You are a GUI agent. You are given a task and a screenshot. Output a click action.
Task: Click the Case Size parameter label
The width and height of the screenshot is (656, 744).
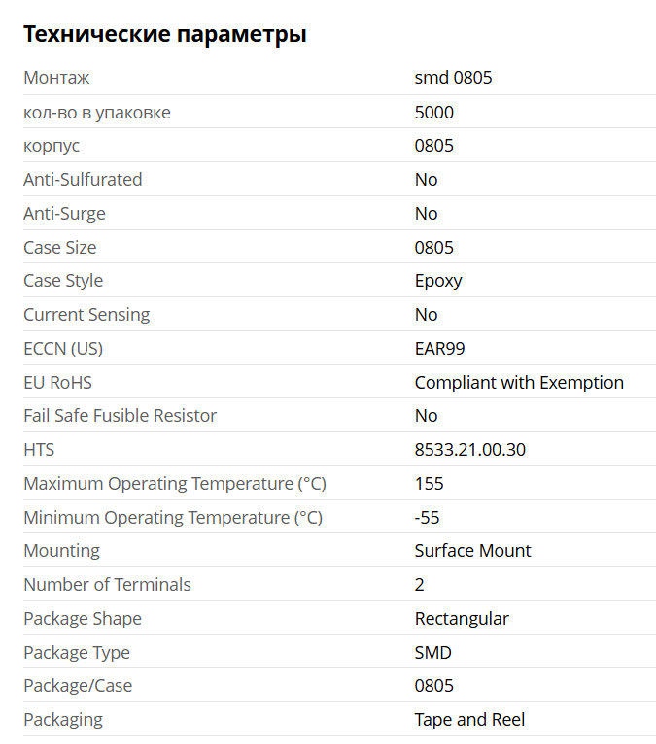click(60, 248)
